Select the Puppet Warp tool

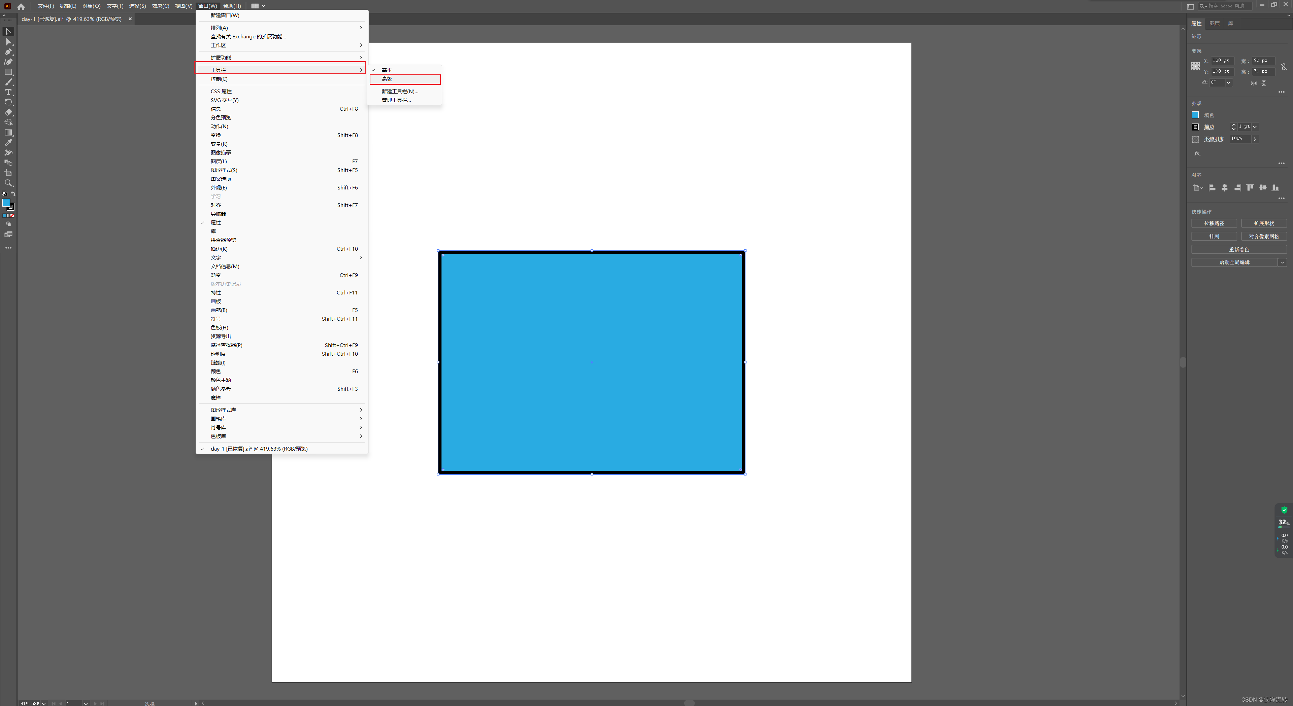pyautogui.click(x=8, y=152)
